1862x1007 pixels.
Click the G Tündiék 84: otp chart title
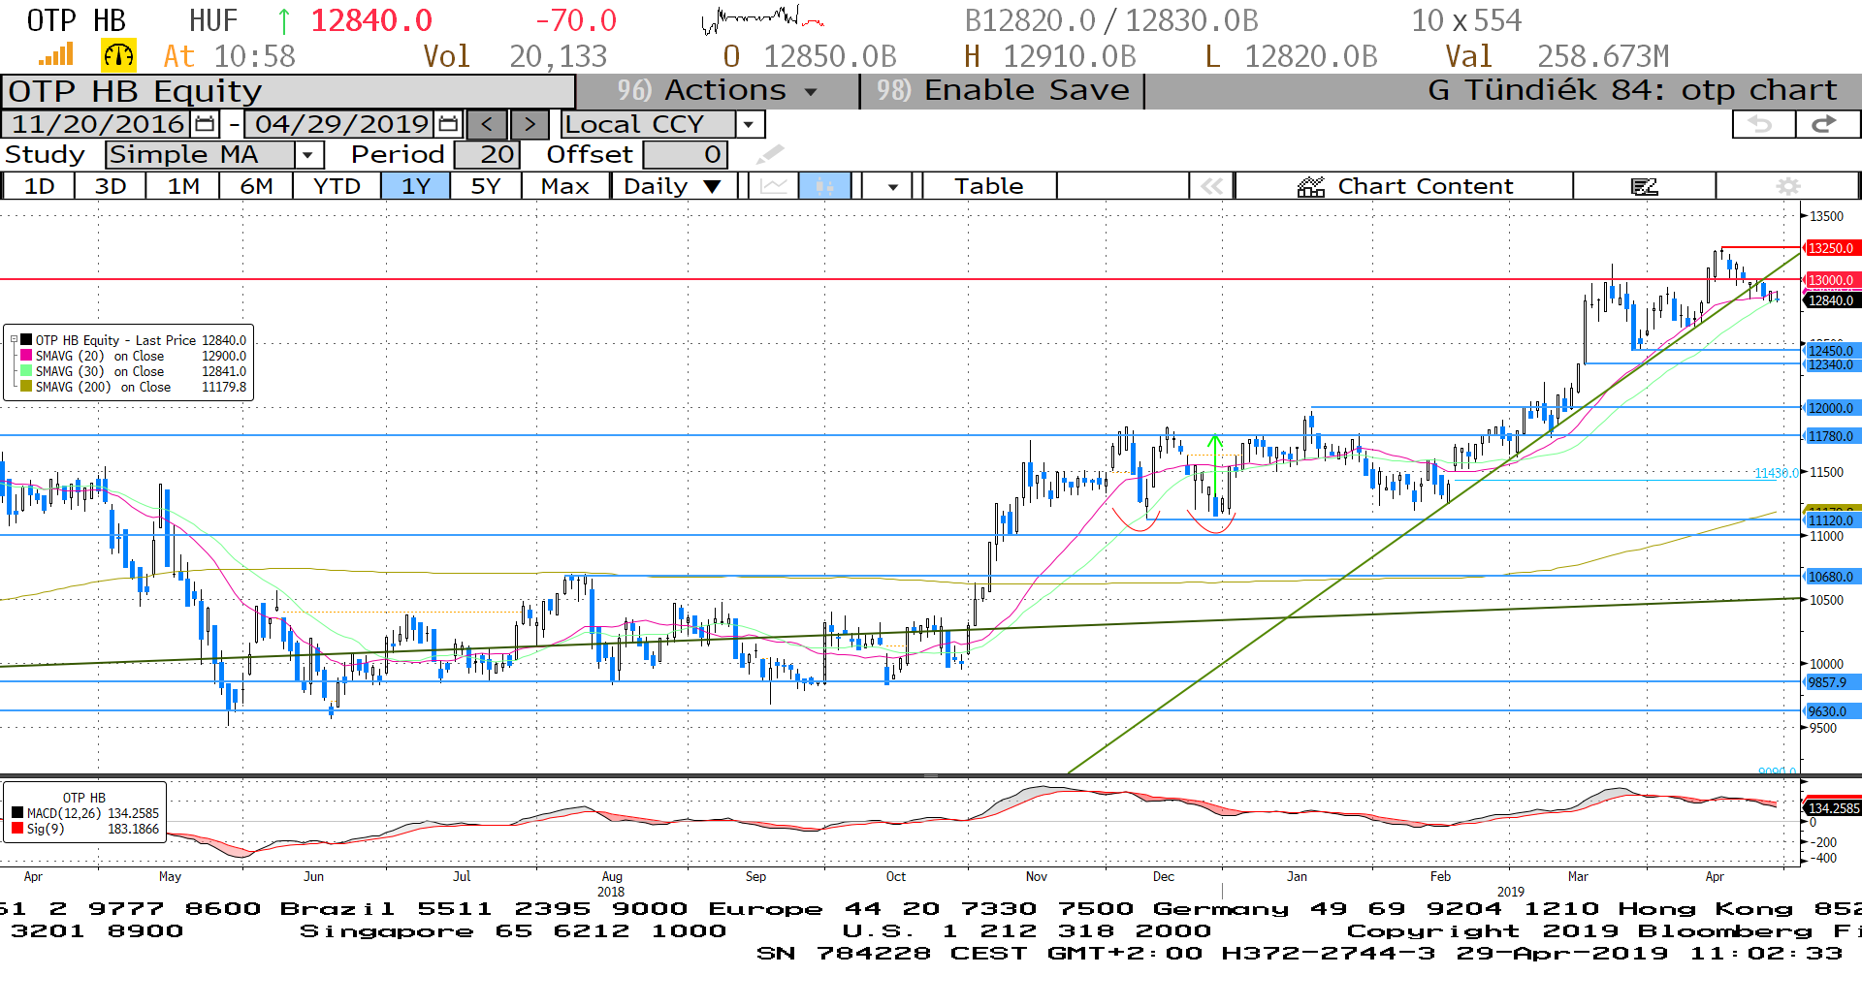pos(1632,90)
